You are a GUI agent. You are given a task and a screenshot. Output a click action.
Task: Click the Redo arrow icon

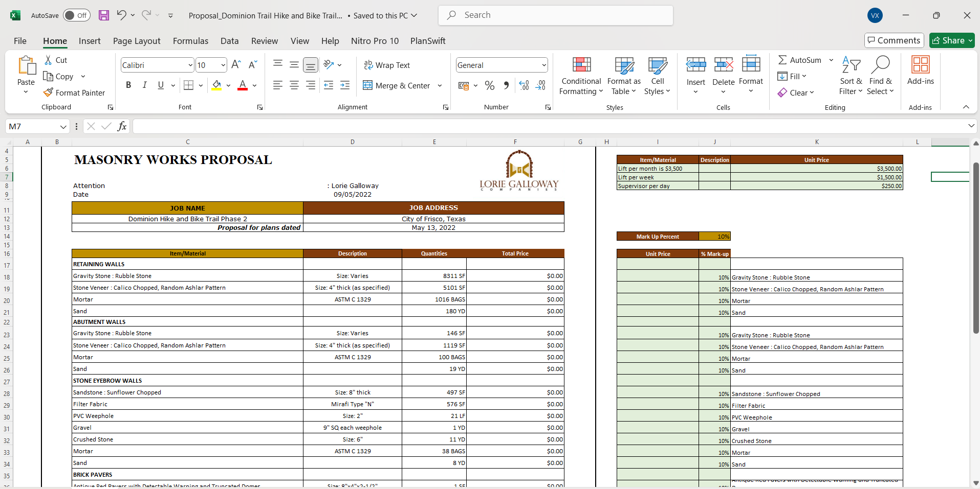[146, 15]
